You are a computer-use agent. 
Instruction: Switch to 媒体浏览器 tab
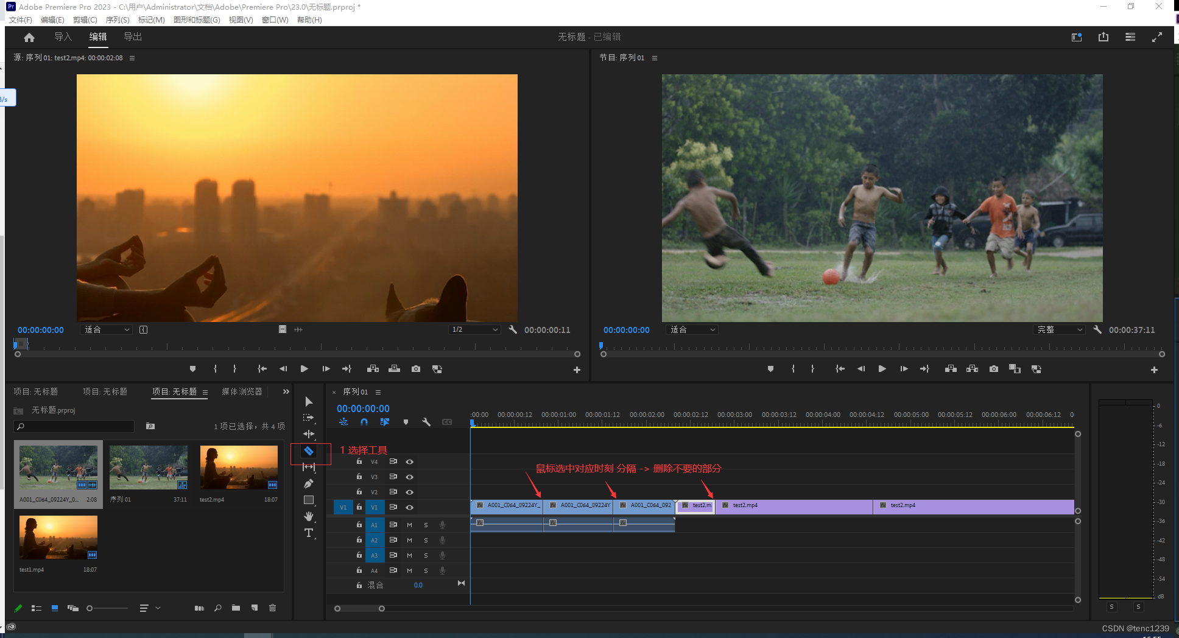coord(242,391)
